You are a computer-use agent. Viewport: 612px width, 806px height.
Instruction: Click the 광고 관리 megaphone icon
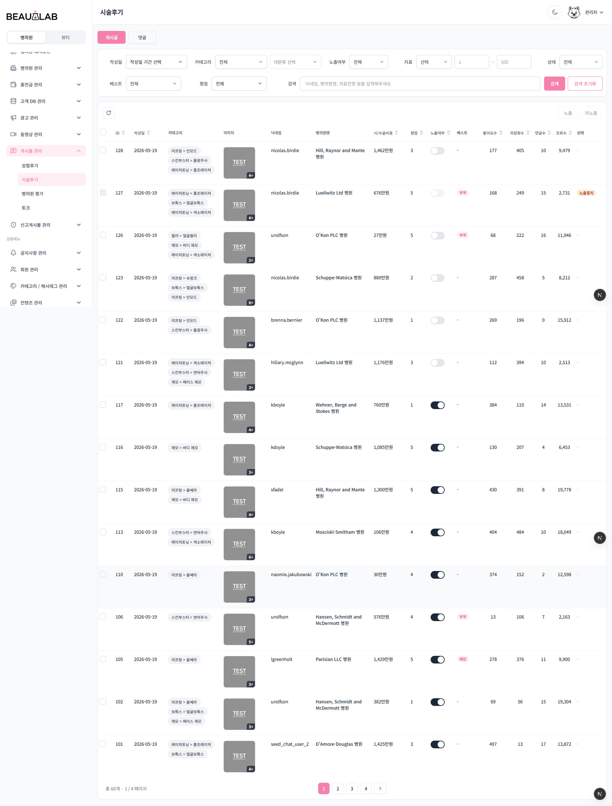[13, 118]
